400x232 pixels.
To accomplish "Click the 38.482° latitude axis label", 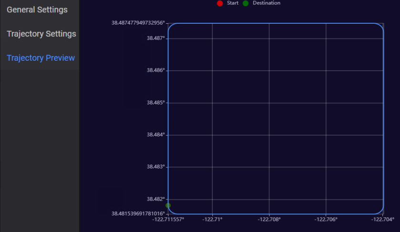I will point(156,199).
